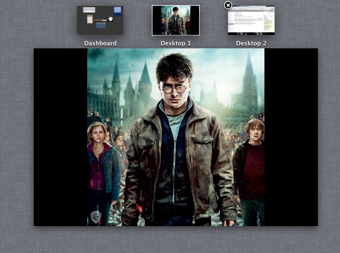Image resolution: width=340 pixels, height=253 pixels.
Task: Click the blue weather widget in Dashboard thumbnail
Action: (118, 11)
